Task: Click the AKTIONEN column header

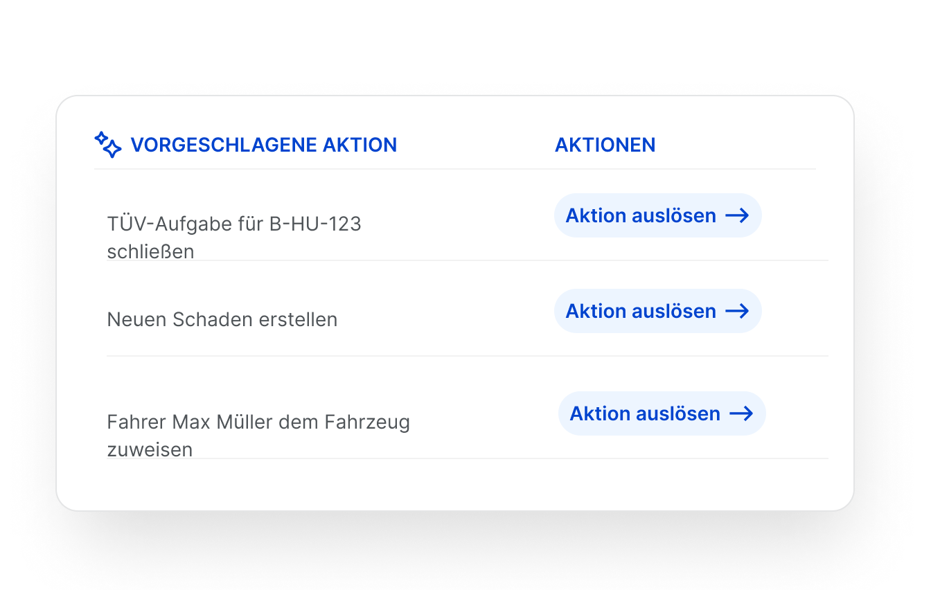Action: [x=605, y=145]
